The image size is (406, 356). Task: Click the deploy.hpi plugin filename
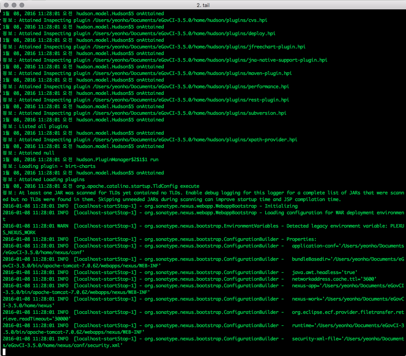261,34
